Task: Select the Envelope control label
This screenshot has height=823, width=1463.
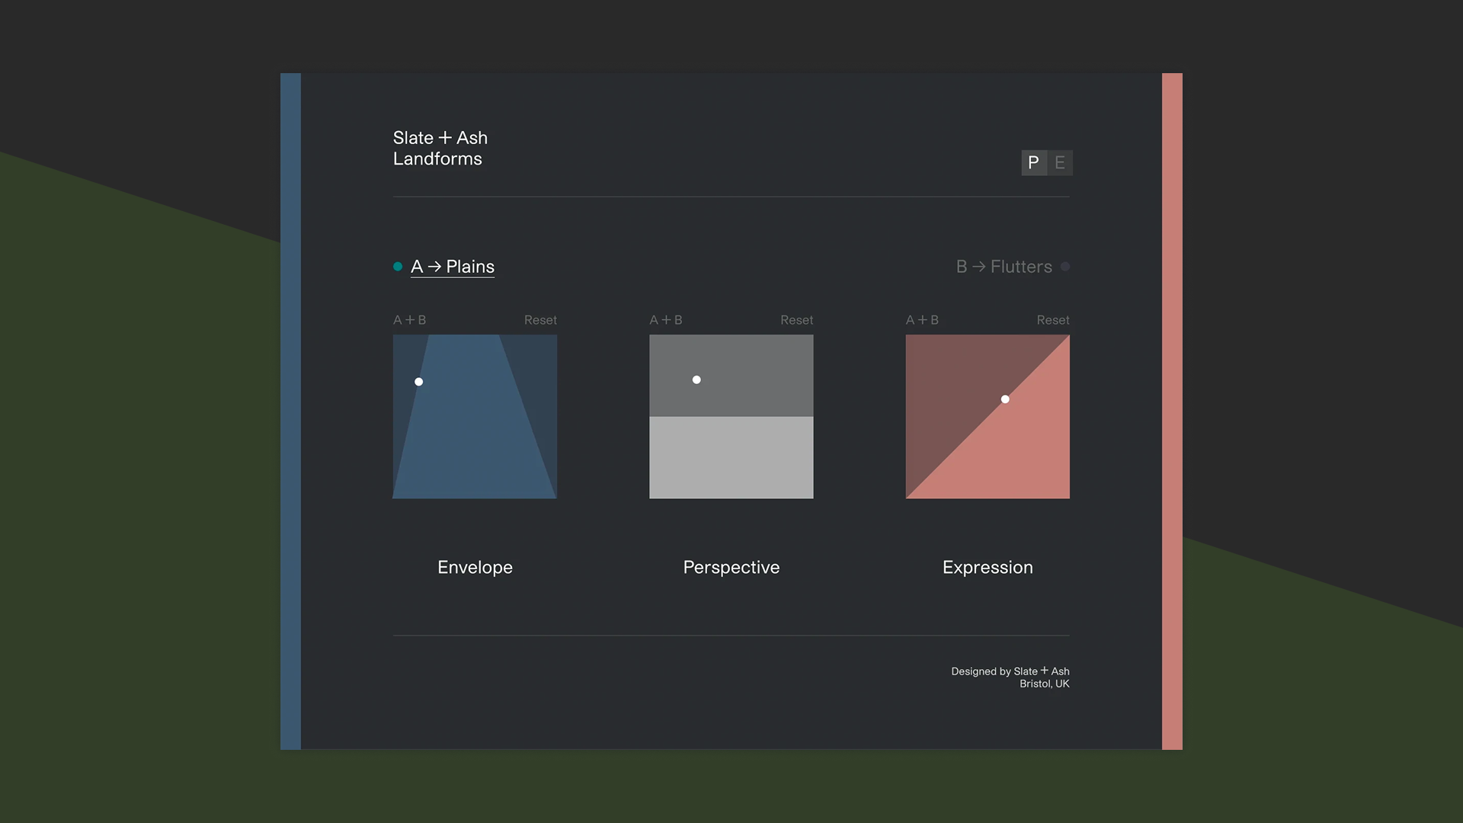Action: [x=474, y=567]
